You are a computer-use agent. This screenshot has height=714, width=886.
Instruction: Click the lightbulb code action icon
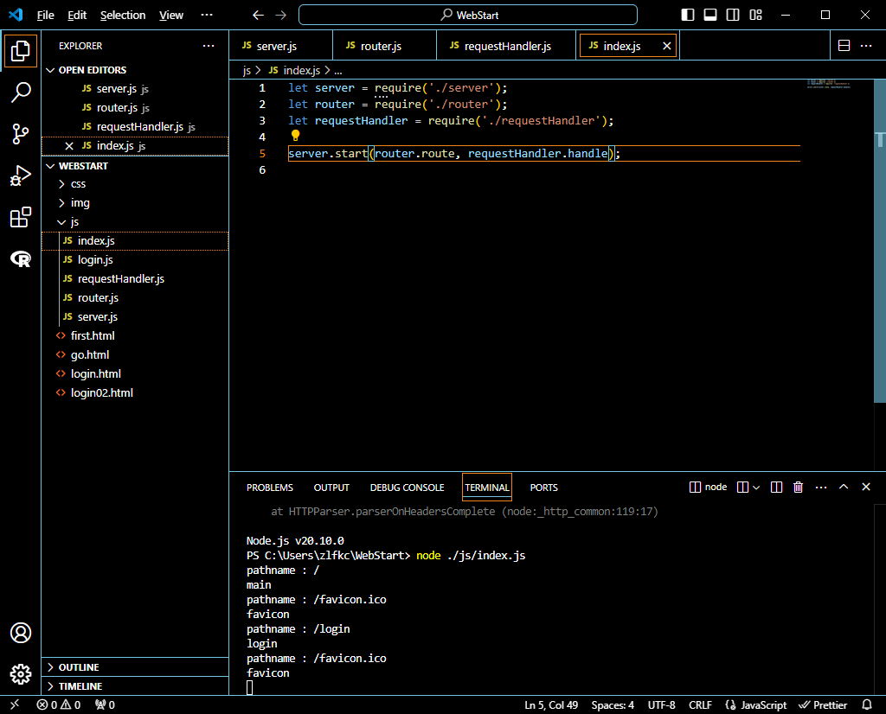(x=295, y=136)
